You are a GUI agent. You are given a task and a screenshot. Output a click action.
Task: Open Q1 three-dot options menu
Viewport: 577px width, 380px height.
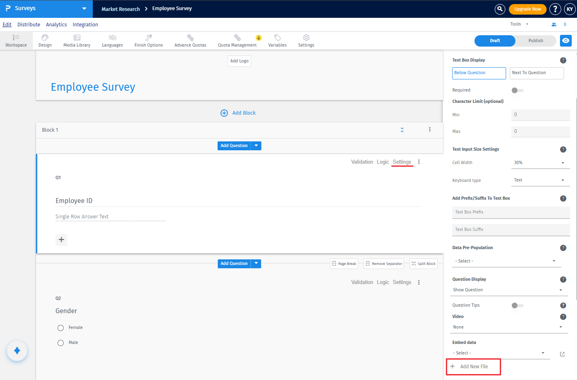point(419,162)
